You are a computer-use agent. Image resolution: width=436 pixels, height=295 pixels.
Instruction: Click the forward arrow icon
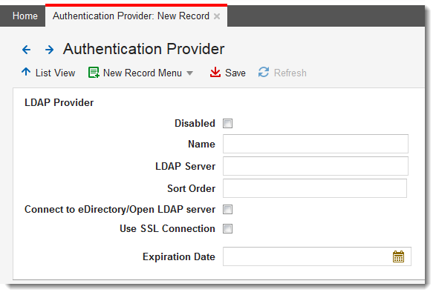(x=49, y=50)
